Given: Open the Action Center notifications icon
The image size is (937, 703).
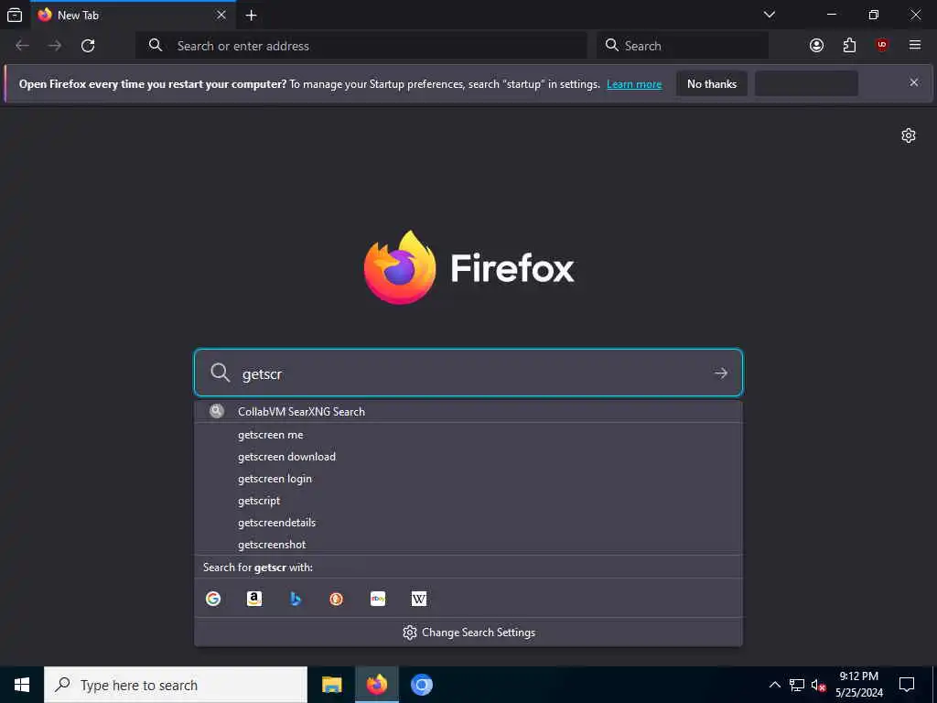Looking at the screenshot, I should pos(907,685).
